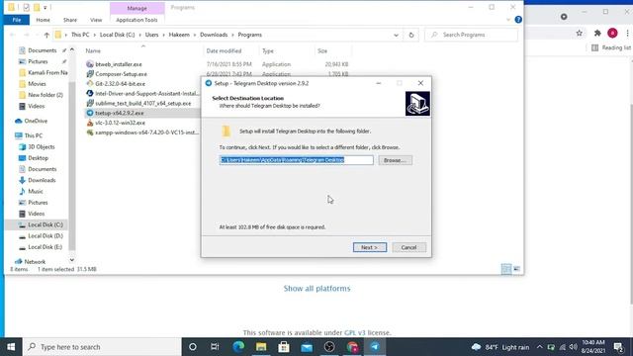This screenshot has height=356, width=633.
Task: Open Music under This PC
Action: [36, 191]
